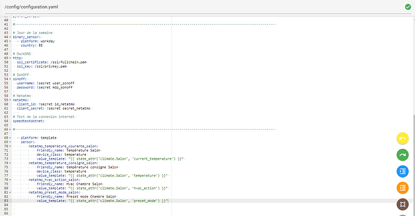Click 'country: BE' on line 46
The image size is (415, 216).
click(x=32, y=46)
